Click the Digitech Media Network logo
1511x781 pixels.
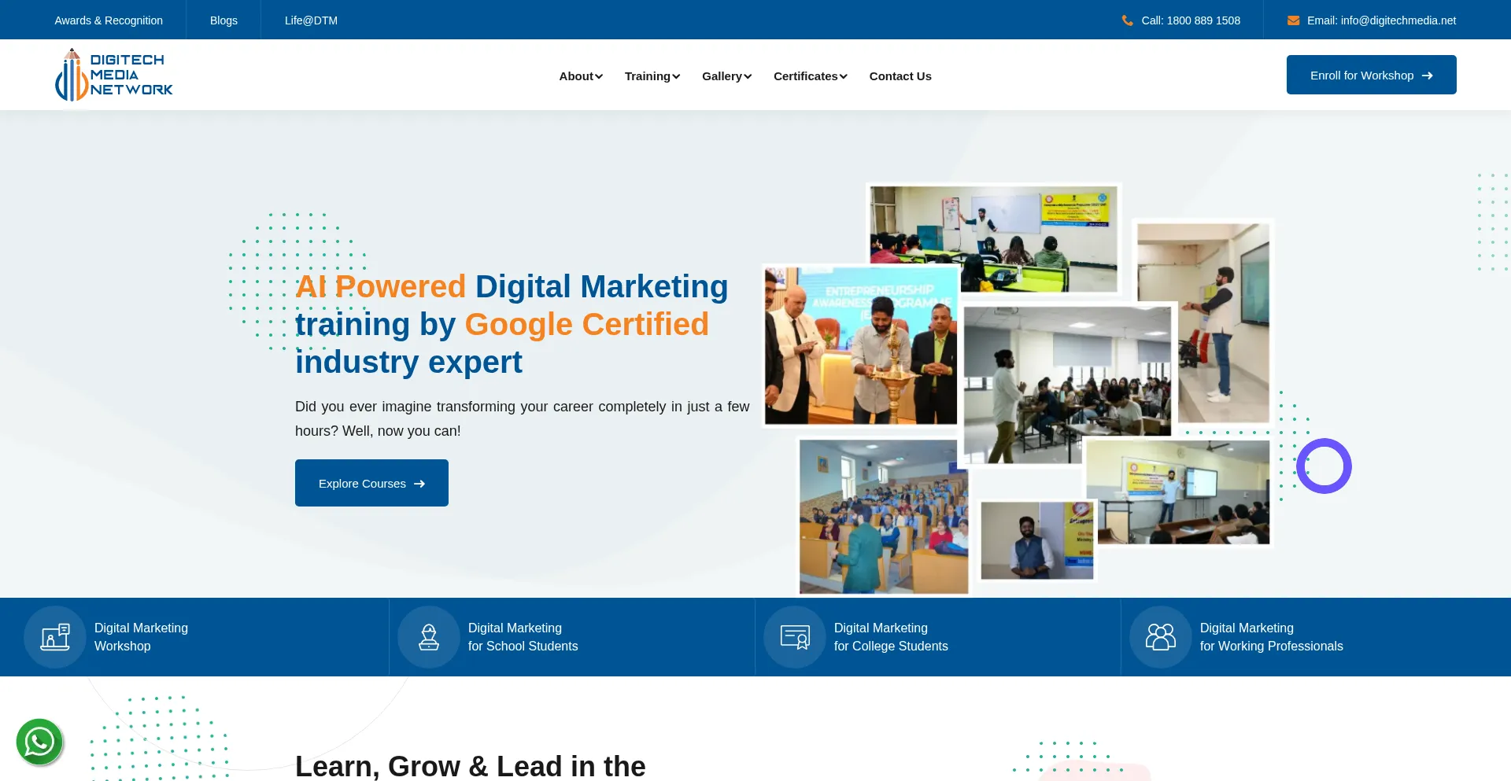click(114, 75)
